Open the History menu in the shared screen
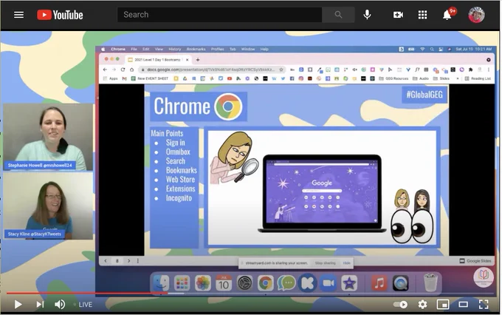 174,49
